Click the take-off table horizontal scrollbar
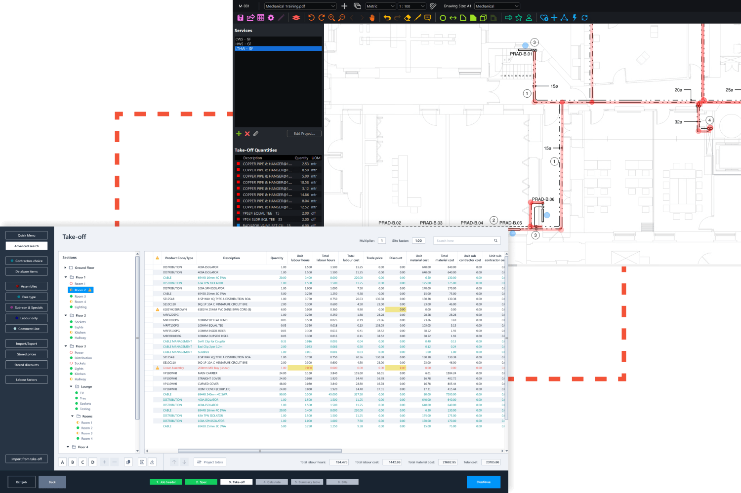This screenshot has width=741, height=493. [260, 451]
